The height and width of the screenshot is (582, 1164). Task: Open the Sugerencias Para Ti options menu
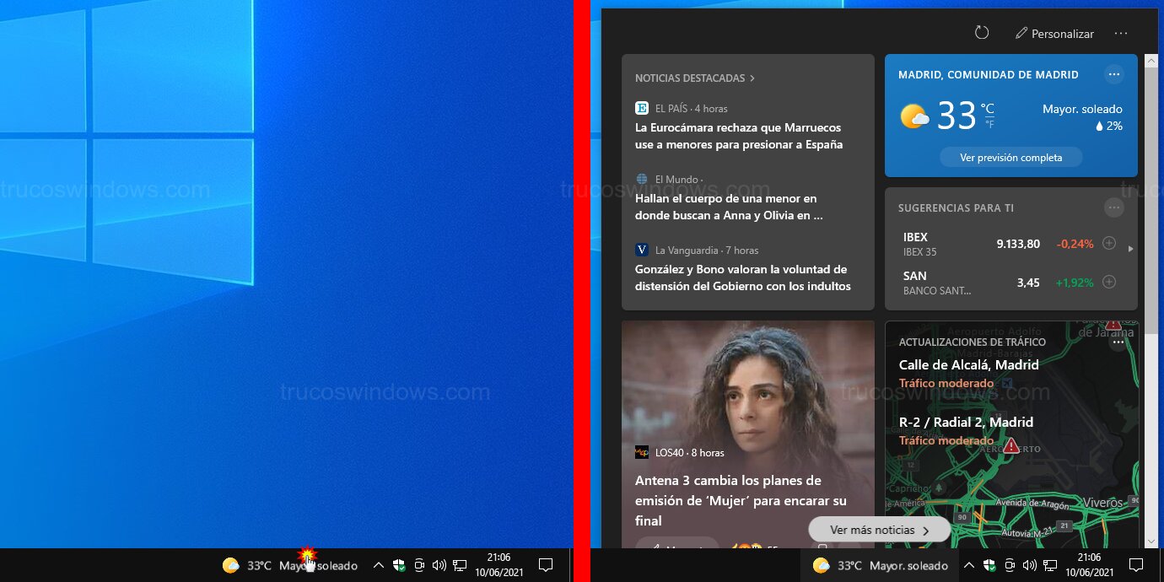(1114, 207)
